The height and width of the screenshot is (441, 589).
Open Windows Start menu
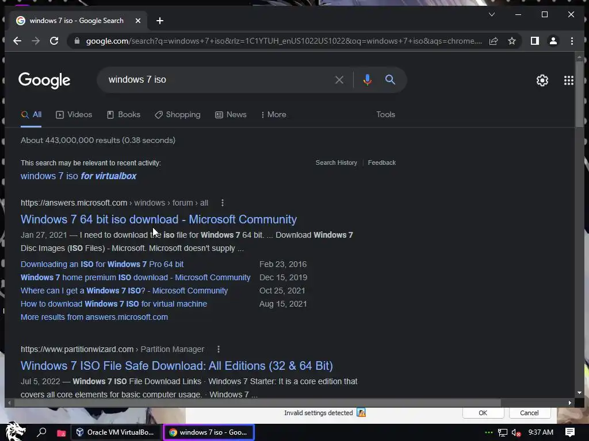tap(15, 432)
